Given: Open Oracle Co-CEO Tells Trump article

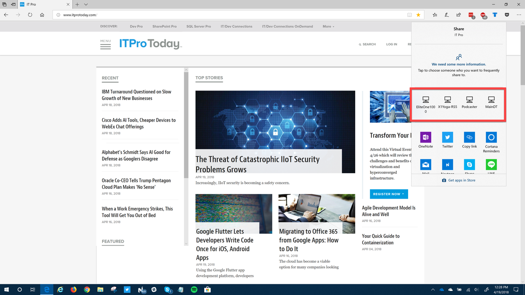Looking at the screenshot, I should pyautogui.click(x=136, y=184).
